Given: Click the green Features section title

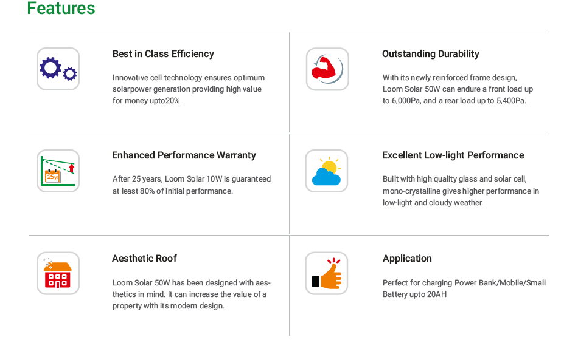Looking at the screenshot, I should point(61,8).
